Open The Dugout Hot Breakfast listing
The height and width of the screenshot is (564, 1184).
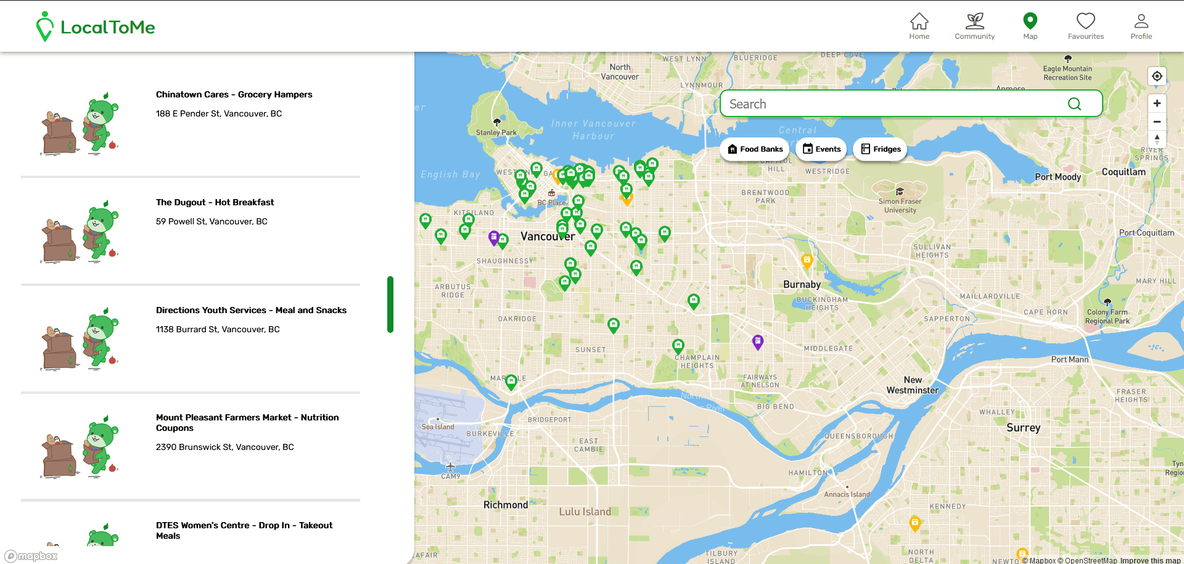(x=215, y=202)
